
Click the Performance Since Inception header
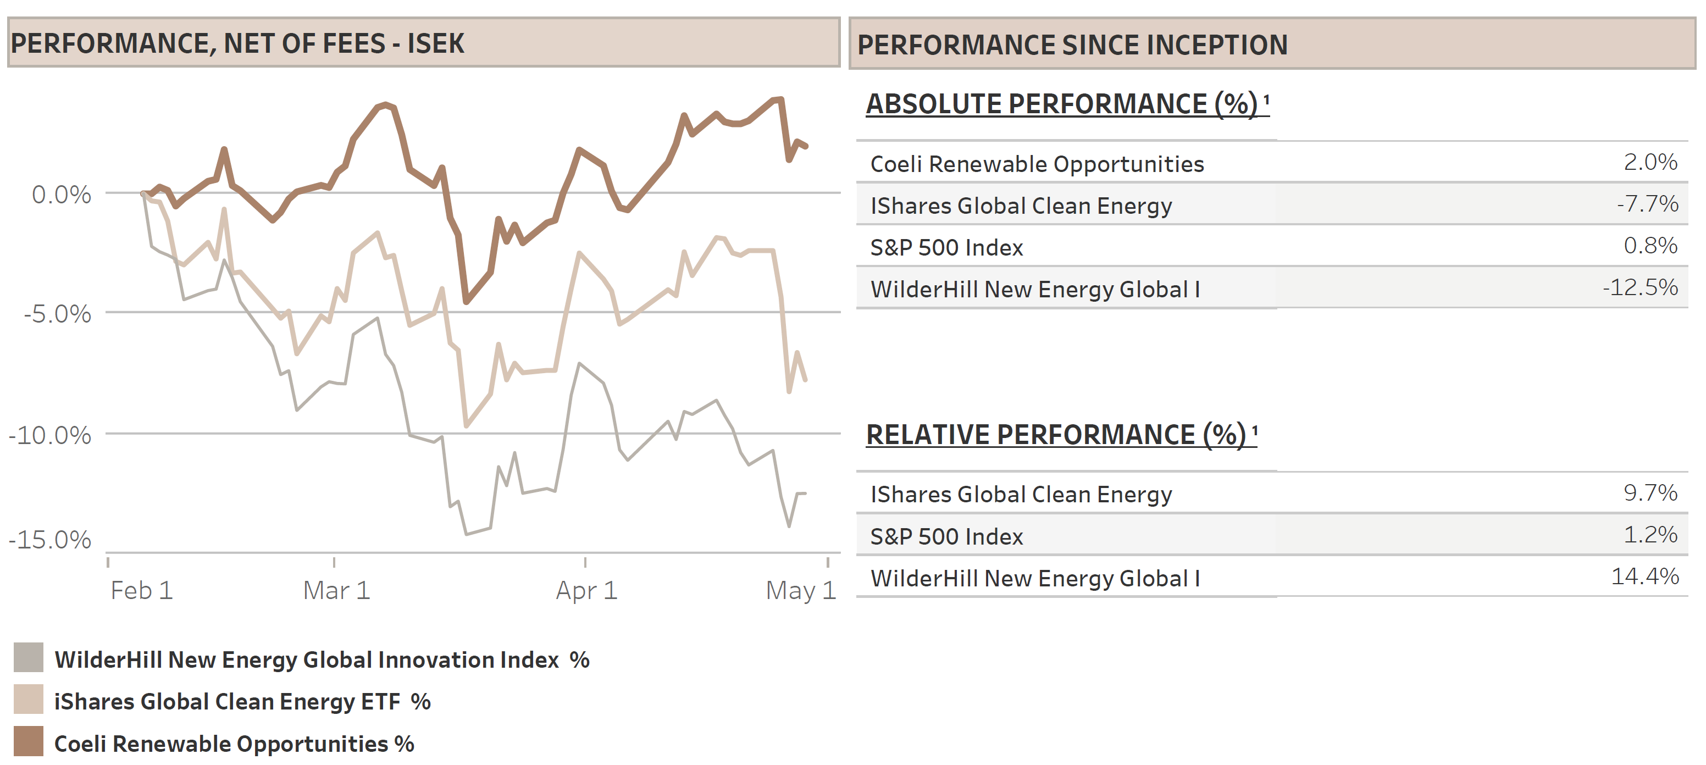coord(1072,45)
